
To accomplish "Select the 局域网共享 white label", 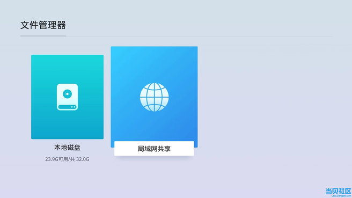I will pyautogui.click(x=154, y=149).
